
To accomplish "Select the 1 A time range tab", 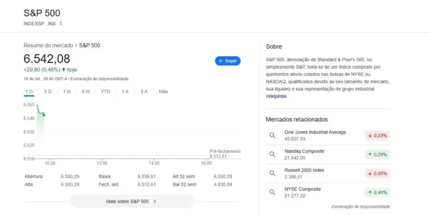I will pyautogui.click(x=125, y=92).
